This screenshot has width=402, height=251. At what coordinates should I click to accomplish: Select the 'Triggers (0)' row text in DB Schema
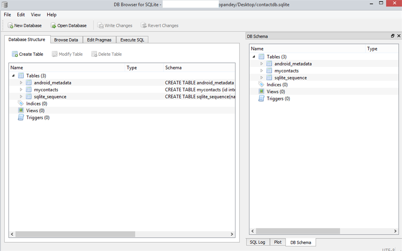coord(278,98)
